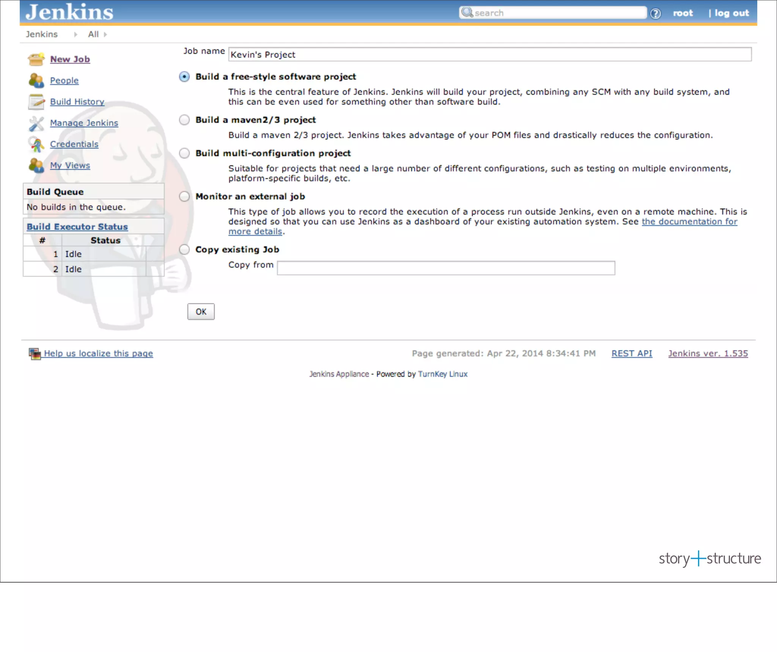Select Build multi-configuration project option
Image resolution: width=777 pixels, height=652 pixels.
(x=184, y=153)
